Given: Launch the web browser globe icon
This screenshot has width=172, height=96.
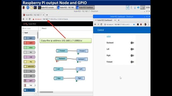Looking at the screenshot, I should (28, 8).
